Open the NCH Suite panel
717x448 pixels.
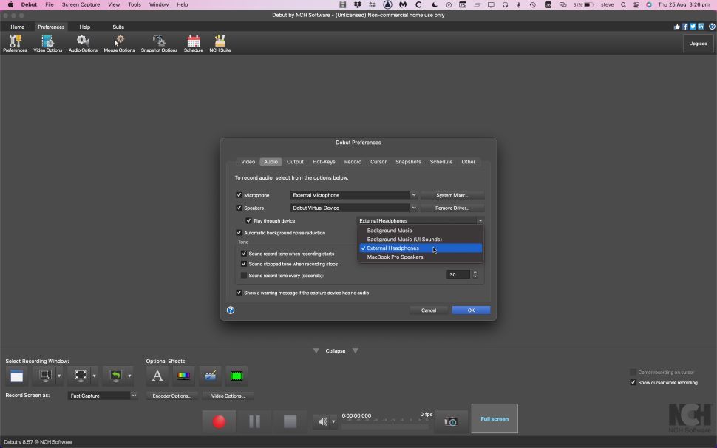(220, 42)
